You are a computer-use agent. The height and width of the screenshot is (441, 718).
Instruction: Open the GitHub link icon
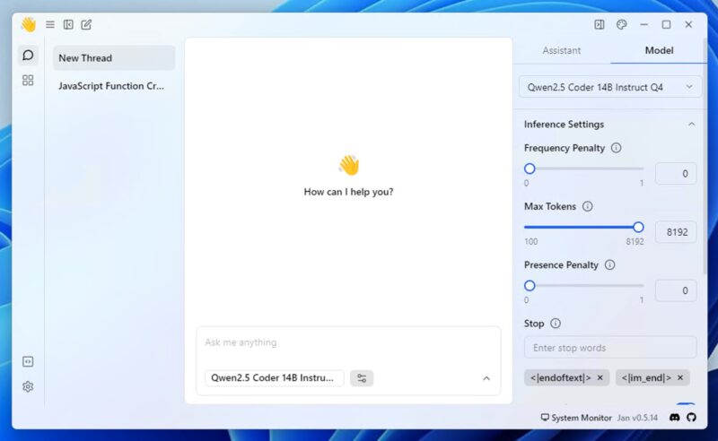click(x=691, y=418)
